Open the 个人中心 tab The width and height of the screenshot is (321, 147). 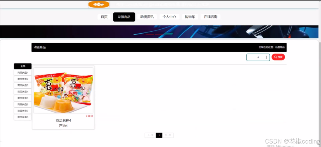(169, 17)
